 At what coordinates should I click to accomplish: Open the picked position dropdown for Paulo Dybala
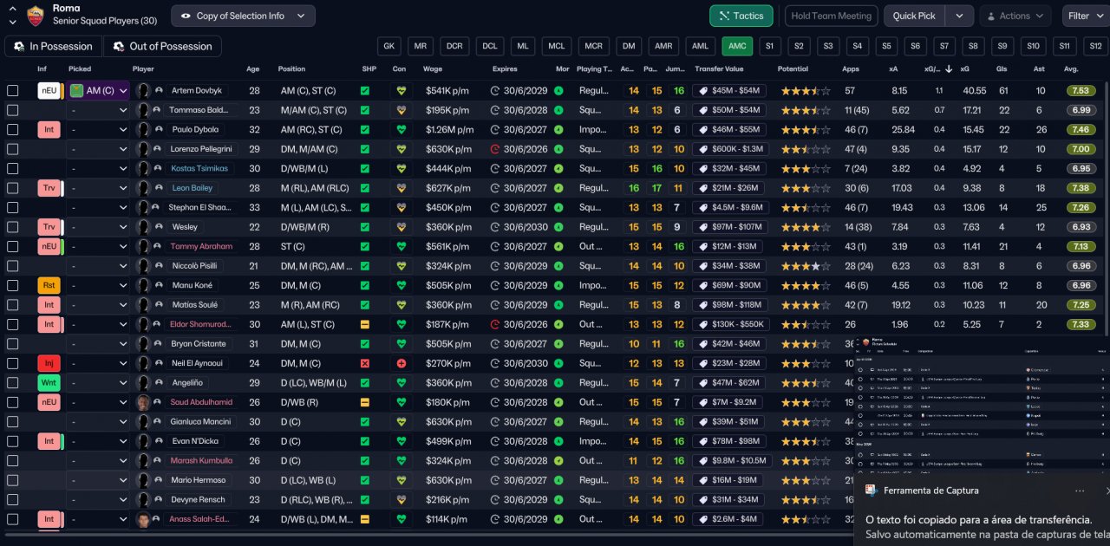pos(99,130)
